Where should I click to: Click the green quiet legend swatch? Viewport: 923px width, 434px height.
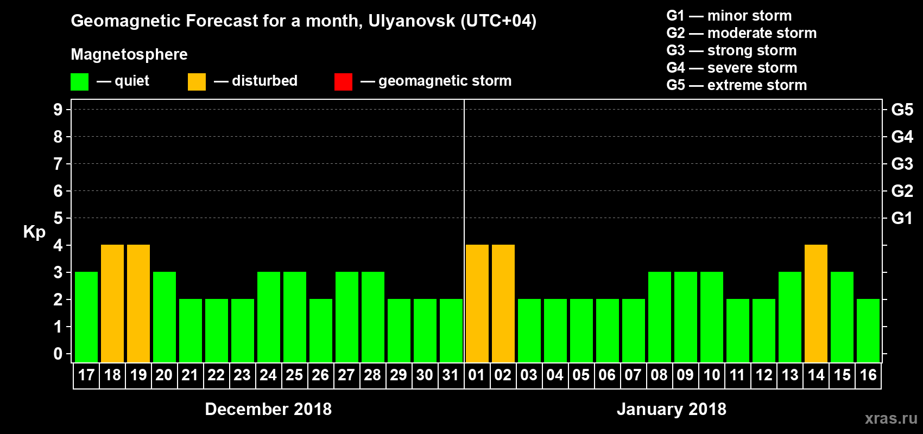(x=79, y=82)
